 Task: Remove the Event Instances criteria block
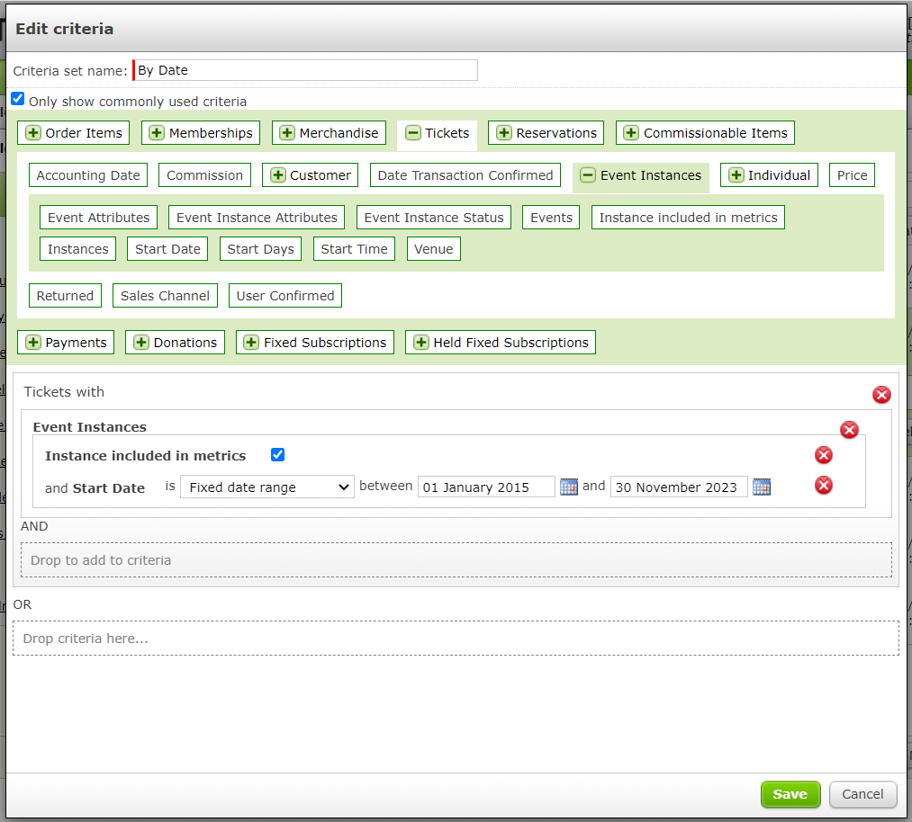(x=849, y=430)
